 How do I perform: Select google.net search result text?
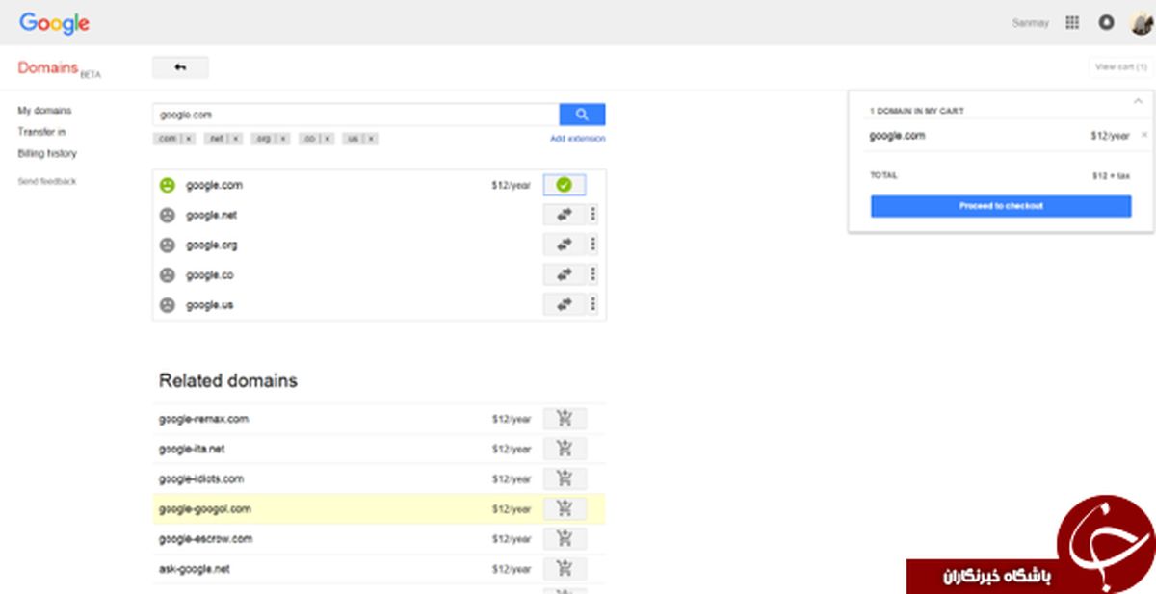[211, 215]
